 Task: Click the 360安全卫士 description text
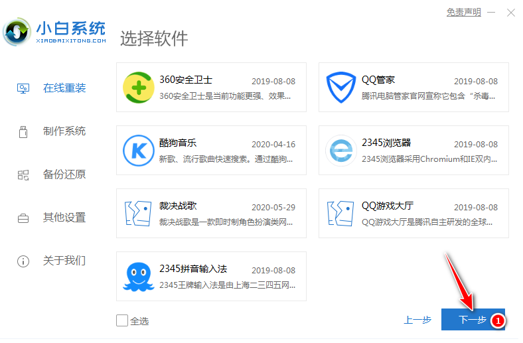tap(225, 96)
